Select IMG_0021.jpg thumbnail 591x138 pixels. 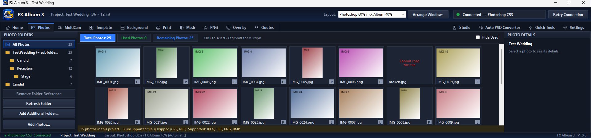167,106
